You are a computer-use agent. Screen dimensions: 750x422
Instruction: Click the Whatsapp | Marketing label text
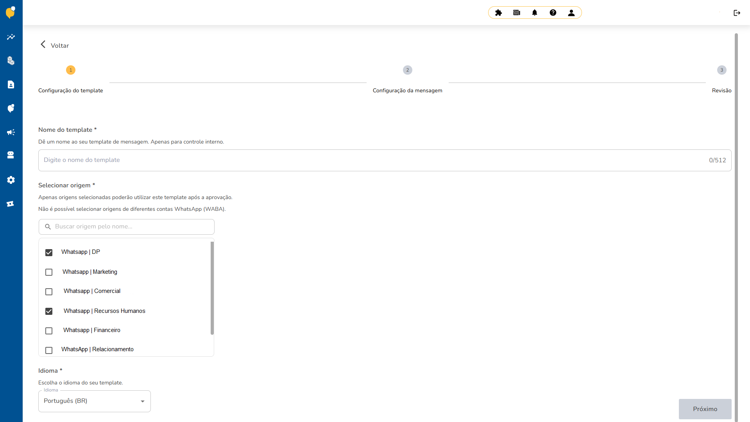click(x=90, y=272)
